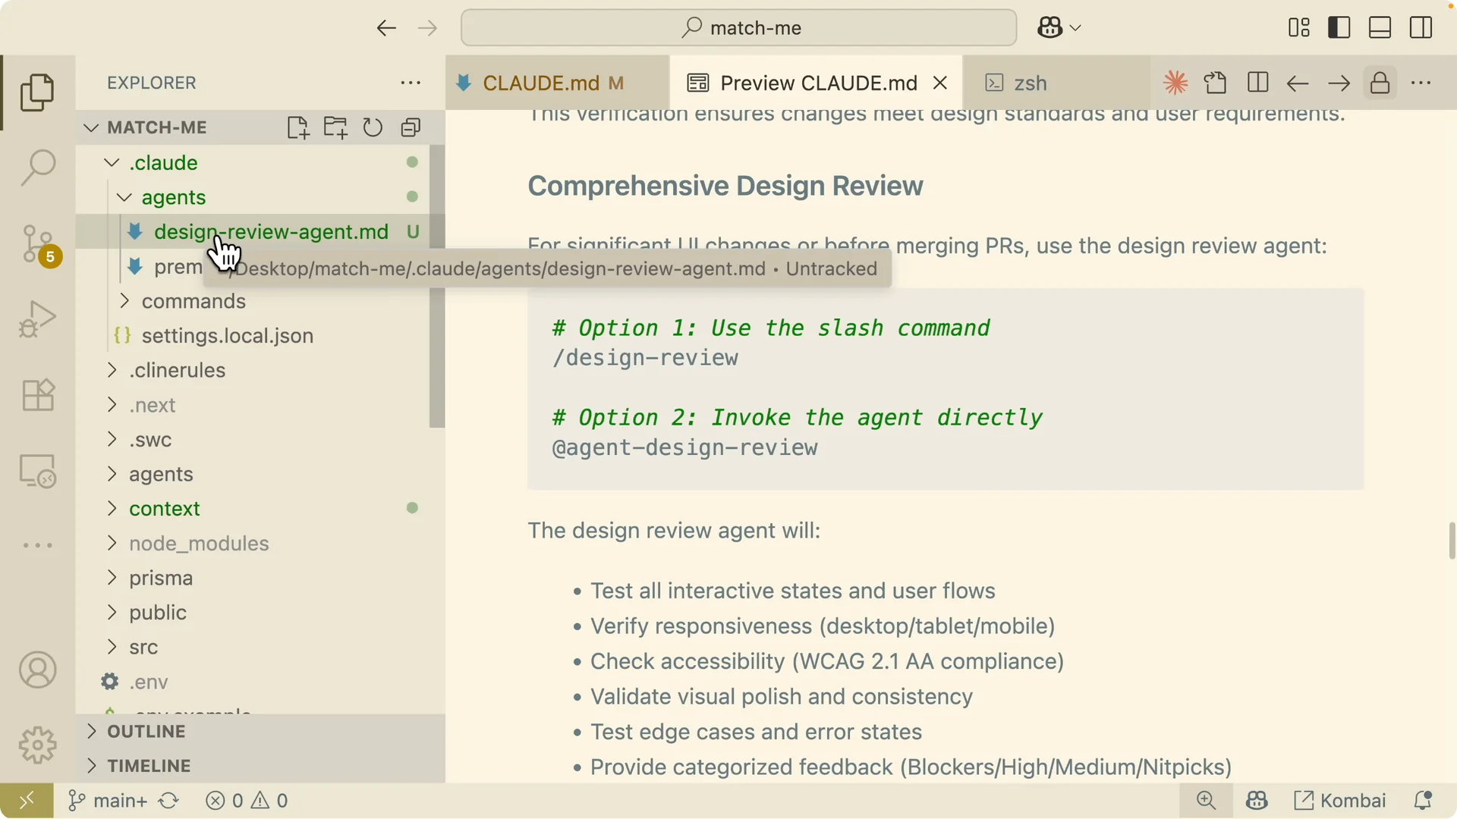Click the Kombai status bar button
This screenshot has height=819, width=1457.
tap(1340, 801)
